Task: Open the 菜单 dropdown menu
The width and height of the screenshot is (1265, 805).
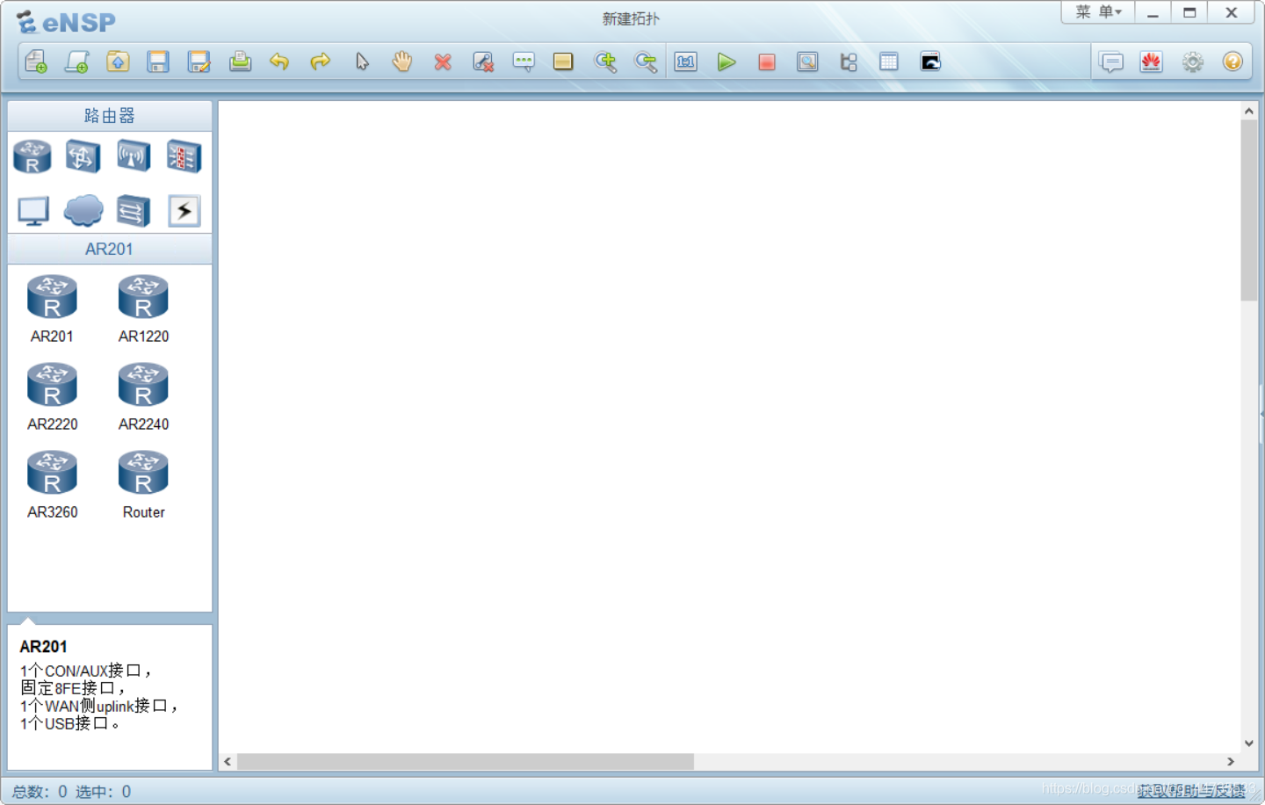Action: click(x=1099, y=12)
